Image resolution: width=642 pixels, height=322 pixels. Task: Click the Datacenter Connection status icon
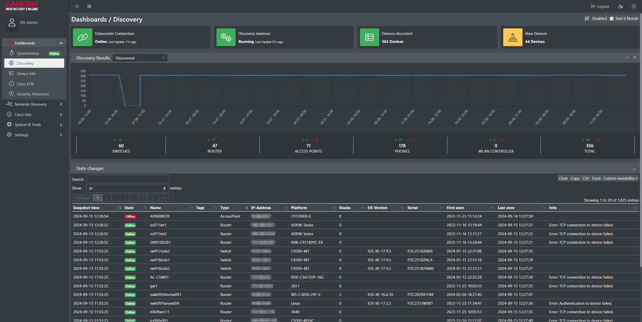(x=82, y=37)
